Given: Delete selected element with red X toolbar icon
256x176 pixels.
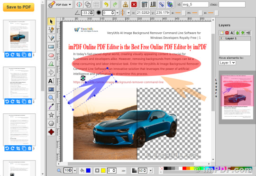Looking at the screenshot, I should [134, 4].
